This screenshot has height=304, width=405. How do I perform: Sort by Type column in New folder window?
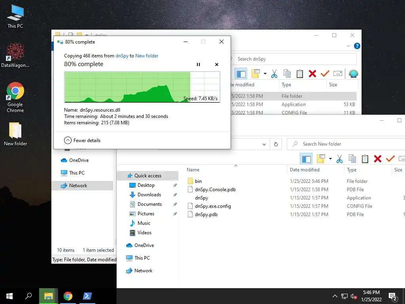352,170
